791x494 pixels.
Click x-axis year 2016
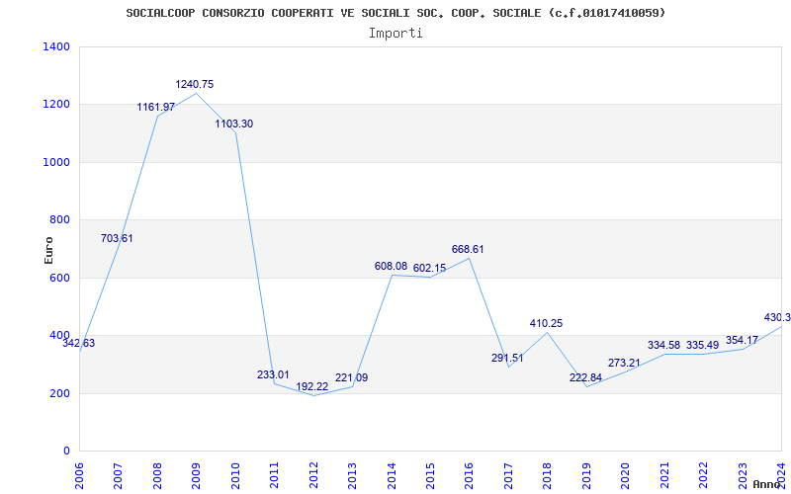tap(469, 475)
